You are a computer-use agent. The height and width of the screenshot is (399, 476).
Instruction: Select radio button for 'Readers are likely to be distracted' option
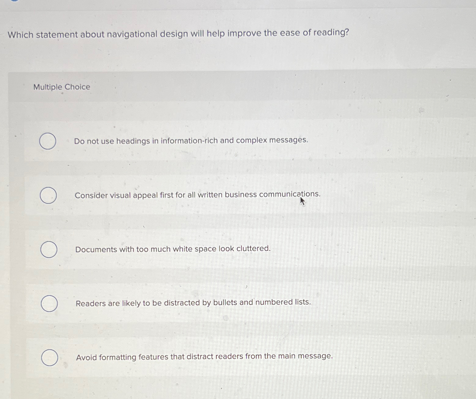(x=50, y=303)
